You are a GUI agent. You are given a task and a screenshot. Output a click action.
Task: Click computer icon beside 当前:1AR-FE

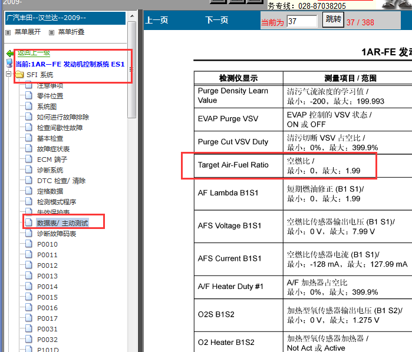coord(9,63)
